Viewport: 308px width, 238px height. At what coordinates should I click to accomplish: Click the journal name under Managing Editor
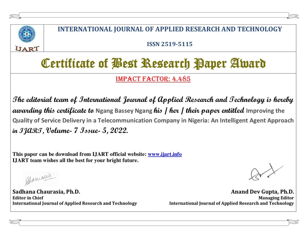point(232,203)
